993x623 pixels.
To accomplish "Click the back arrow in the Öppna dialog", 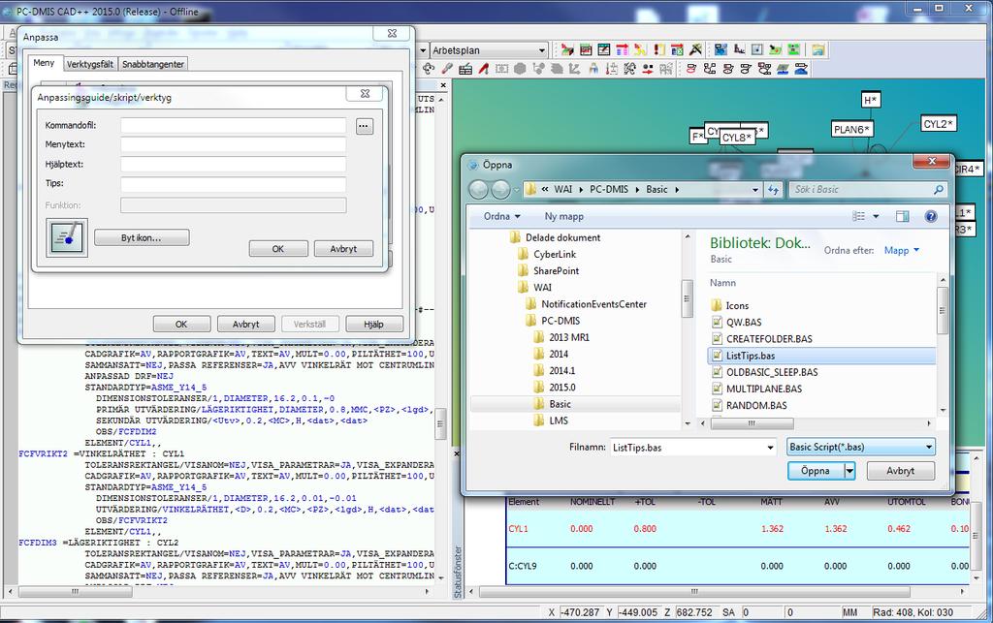I will click(479, 189).
